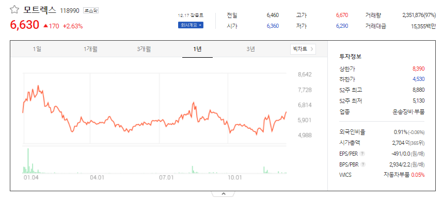Viewport: 443px width, 200px height.
Task: Collapse the chart panel with the up chevron
Action: click(223, 194)
